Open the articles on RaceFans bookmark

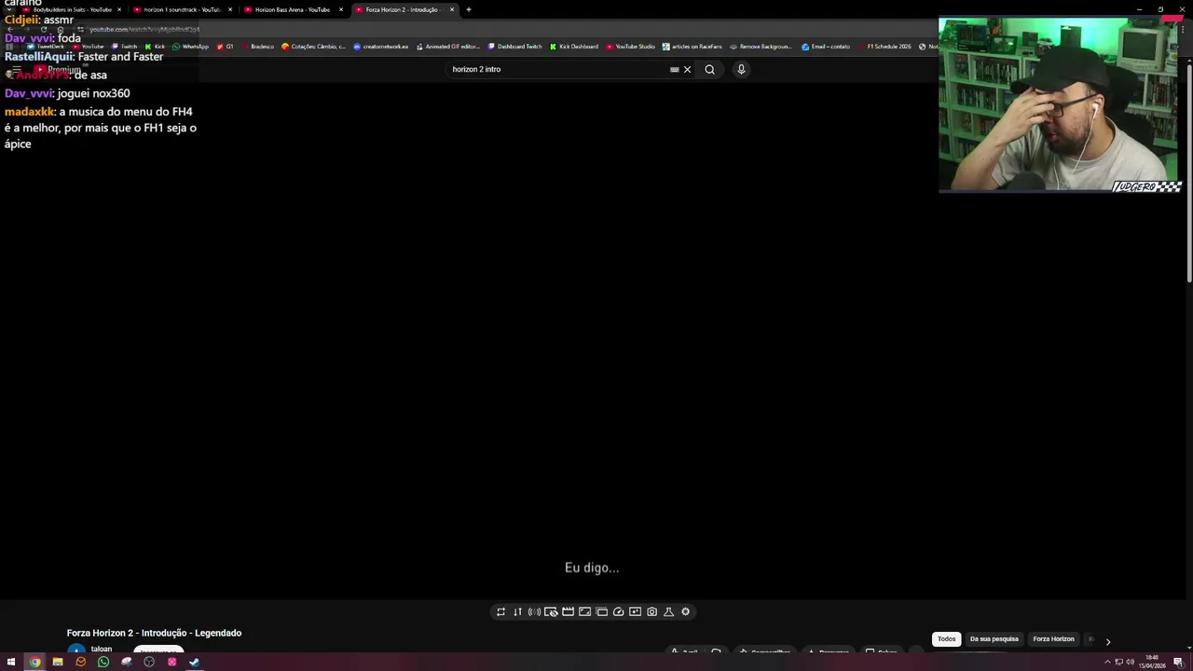coord(692,47)
